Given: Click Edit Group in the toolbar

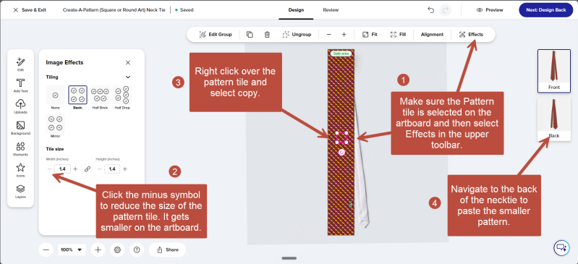Looking at the screenshot, I should pos(216,34).
